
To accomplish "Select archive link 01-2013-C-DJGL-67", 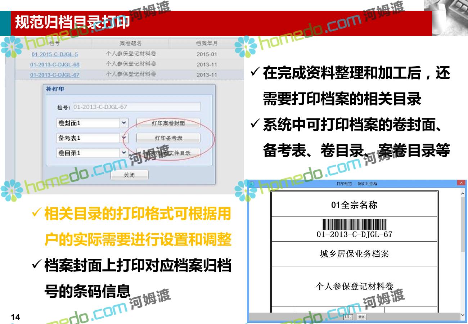I will (55, 75).
